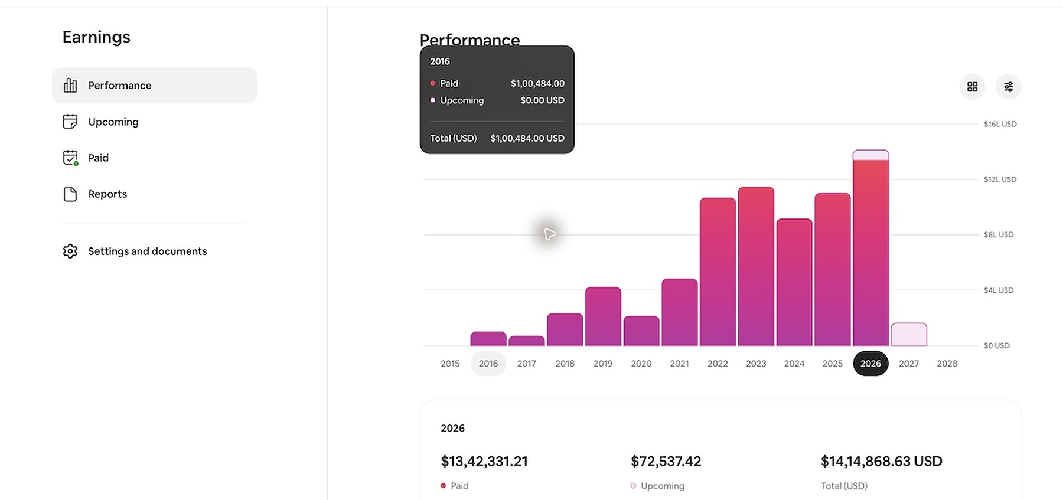1063x500 pixels.
Task: Click the $13,42,331.21 paid amount
Action: [484, 461]
